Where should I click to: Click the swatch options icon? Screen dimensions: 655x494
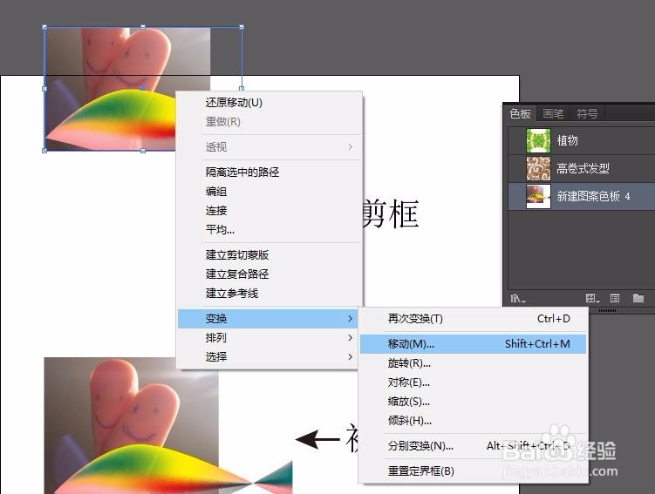[x=615, y=298]
